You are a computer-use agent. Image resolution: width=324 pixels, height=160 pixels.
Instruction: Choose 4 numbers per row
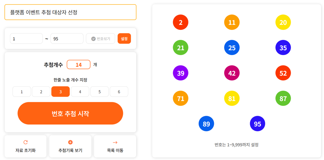(80, 92)
